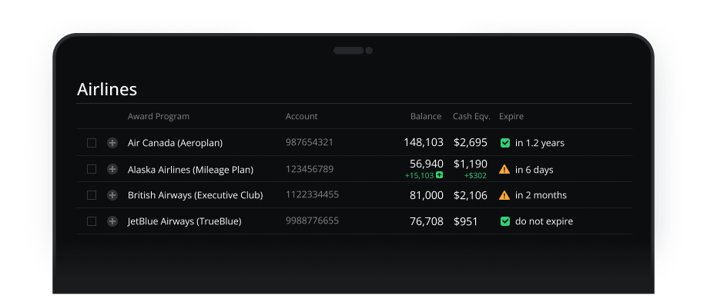Click the +$302 cash change value
707x305 pixels.
476,175
